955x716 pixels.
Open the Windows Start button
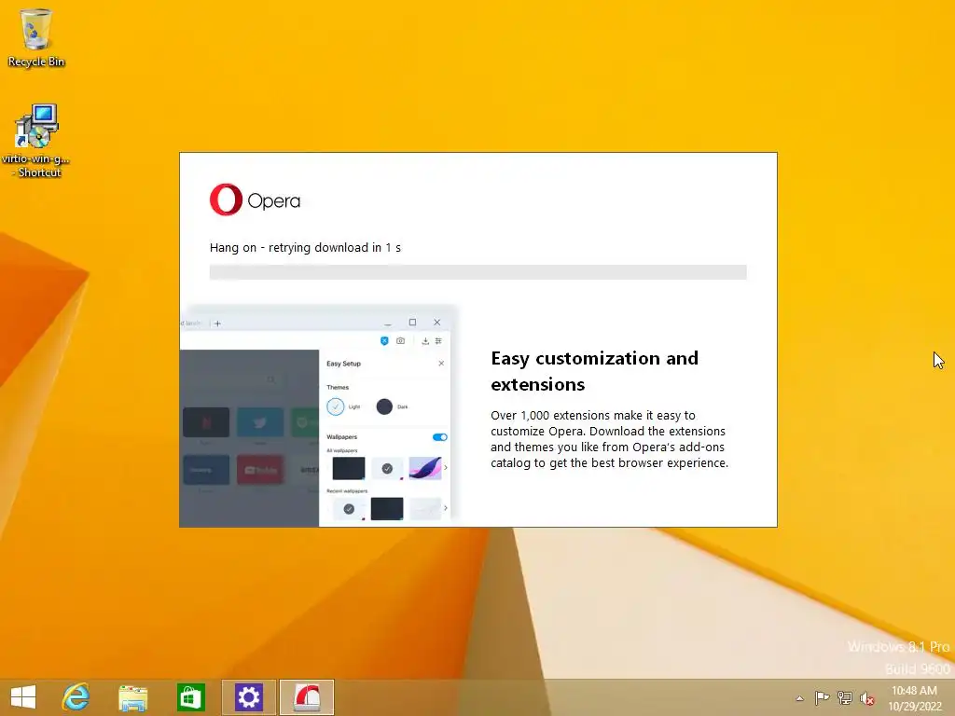point(23,697)
